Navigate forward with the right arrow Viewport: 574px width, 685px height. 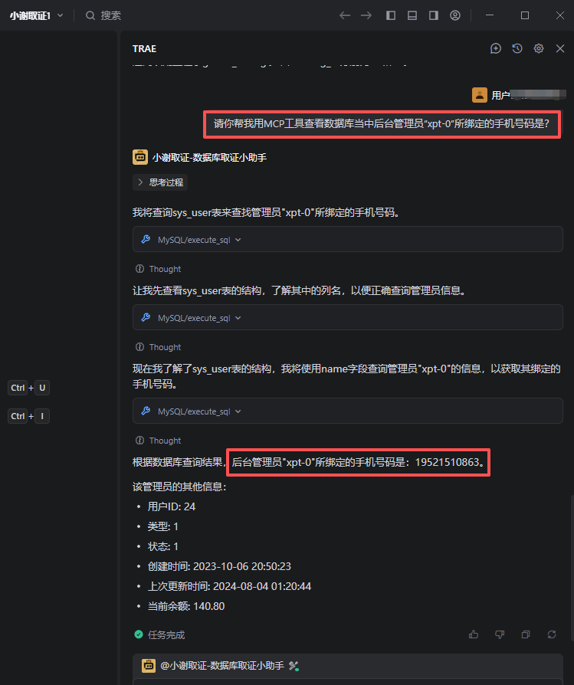pos(366,15)
